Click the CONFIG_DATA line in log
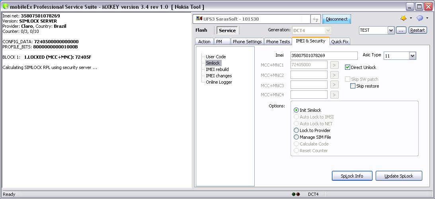 tap(41, 42)
